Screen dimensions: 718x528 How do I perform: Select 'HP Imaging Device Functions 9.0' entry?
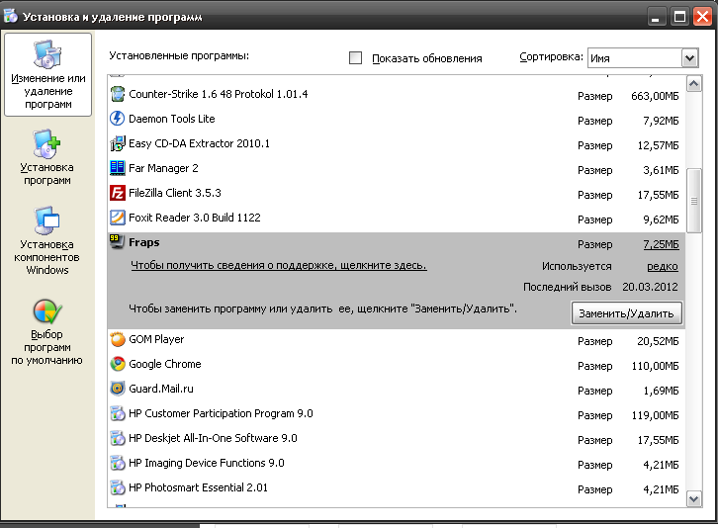[207, 463]
